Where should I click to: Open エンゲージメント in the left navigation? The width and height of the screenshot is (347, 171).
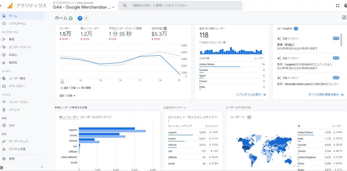click(23, 47)
